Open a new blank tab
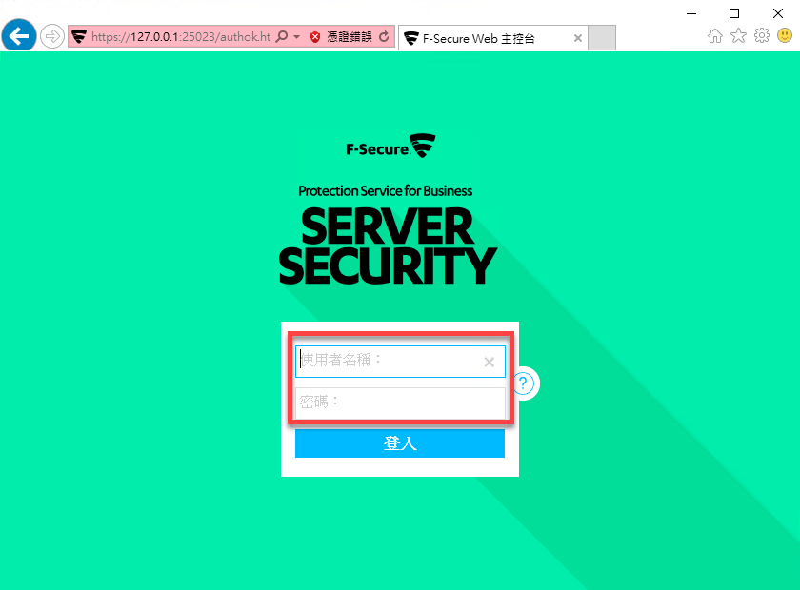The image size is (800, 590). (602, 38)
